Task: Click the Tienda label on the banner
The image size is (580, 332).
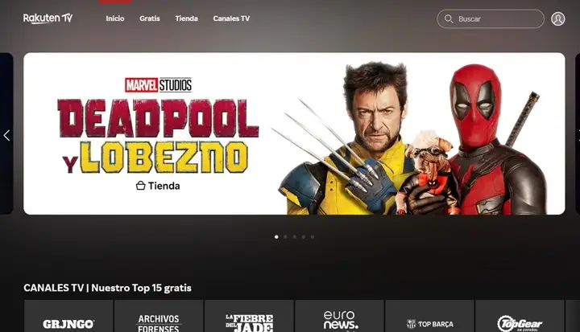Action: (164, 186)
